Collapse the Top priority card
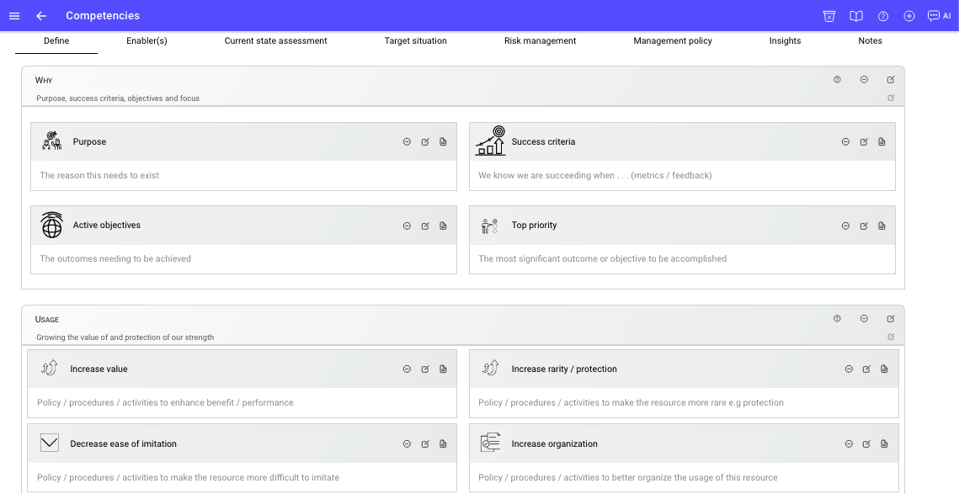Image resolution: width=959 pixels, height=494 pixels. [x=845, y=226]
